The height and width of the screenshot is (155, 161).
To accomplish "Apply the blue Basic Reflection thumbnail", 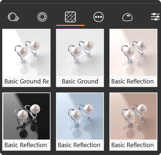I will tap(80, 116).
